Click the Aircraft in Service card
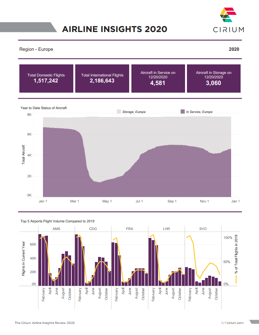The image size is (259, 335). coord(158,78)
